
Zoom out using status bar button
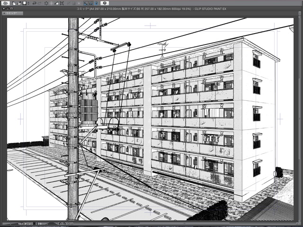coord(26,224)
